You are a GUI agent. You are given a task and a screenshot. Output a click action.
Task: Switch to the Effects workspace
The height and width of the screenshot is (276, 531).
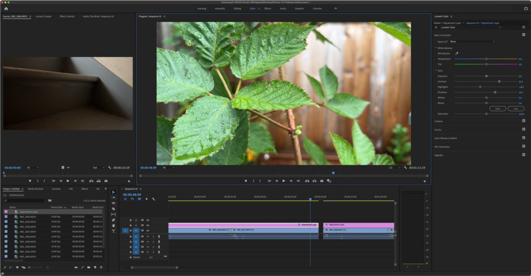coord(267,9)
